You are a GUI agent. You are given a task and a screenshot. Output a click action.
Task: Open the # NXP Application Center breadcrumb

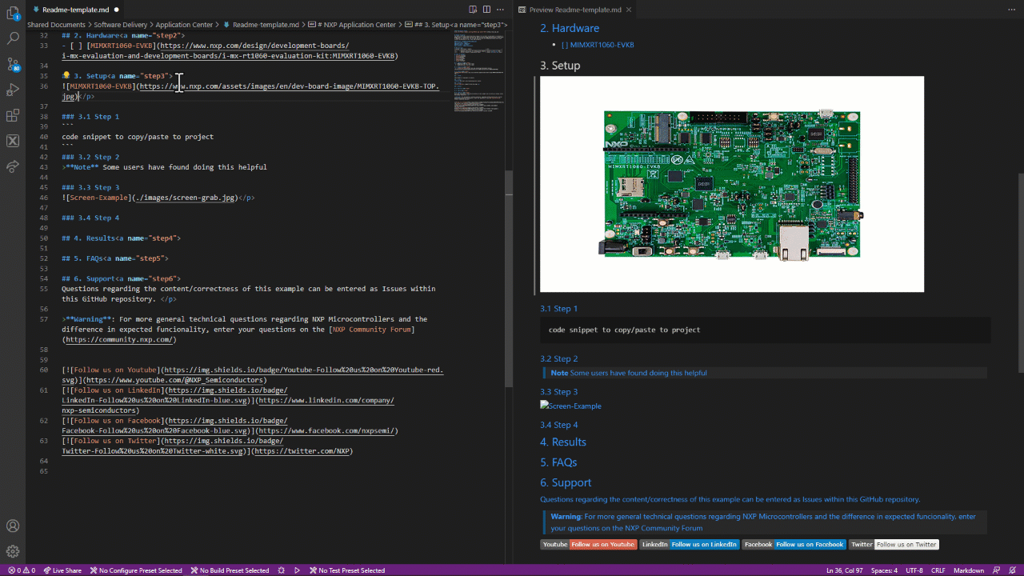(x=351, y=25)
